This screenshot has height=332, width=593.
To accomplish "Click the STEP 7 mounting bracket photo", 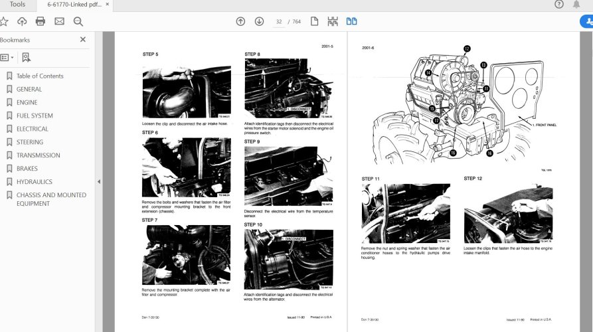I will [x=186, y=255].
